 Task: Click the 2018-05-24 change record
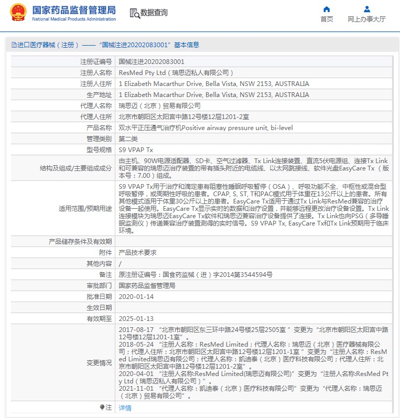(x=253, y=356)
